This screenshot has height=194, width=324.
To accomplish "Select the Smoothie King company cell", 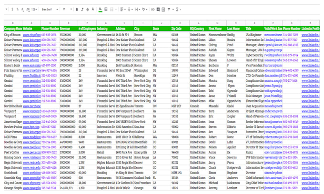I will (13, 178).
